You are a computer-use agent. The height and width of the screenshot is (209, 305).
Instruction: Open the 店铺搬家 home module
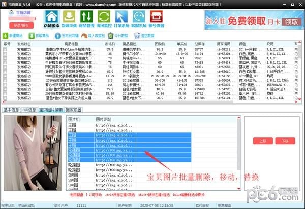coord(51,19)
